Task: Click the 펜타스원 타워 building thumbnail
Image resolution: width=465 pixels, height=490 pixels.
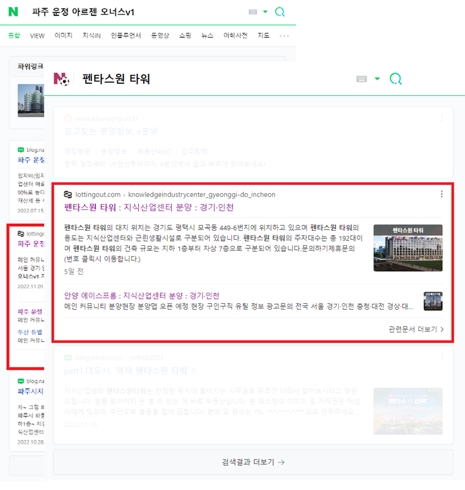Action: tap(408, 248)
